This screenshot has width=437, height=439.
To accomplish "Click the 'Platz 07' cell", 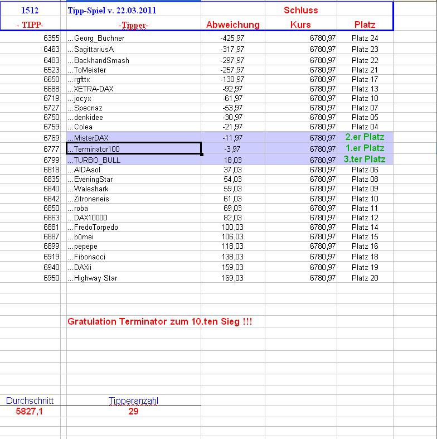I will click(x=365, y=108).
